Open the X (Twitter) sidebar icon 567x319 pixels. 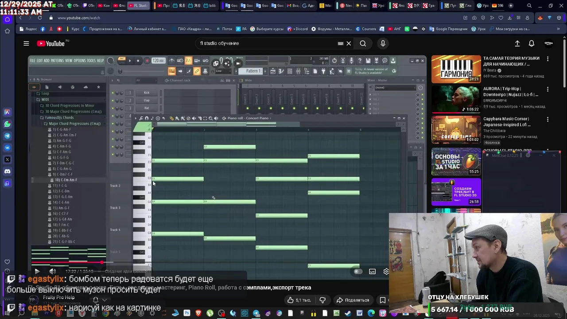tap(7, 159)
